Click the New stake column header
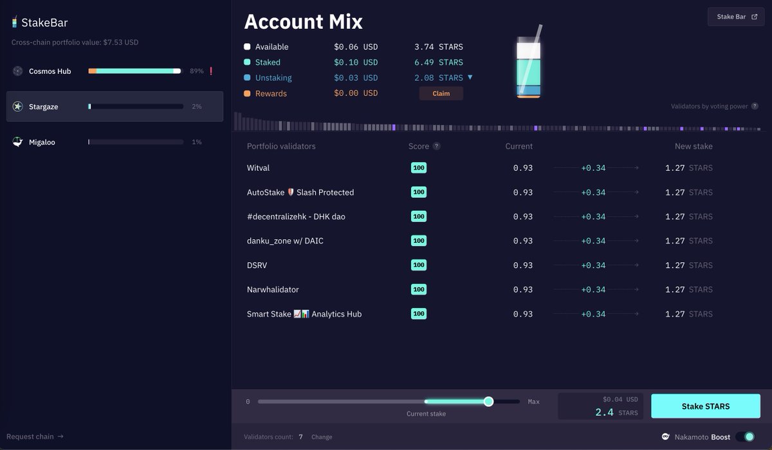 tap(694, 146)
